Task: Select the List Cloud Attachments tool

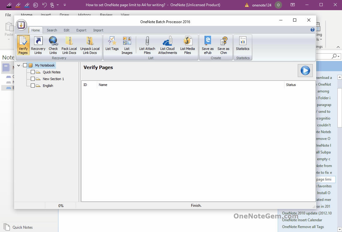Action: pos(167,45)
